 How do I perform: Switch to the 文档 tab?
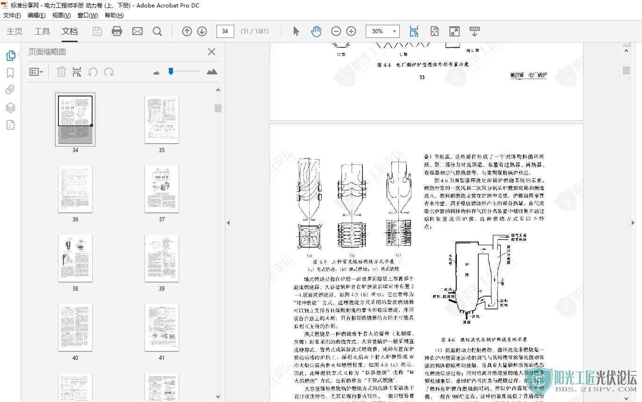[x=70, y=31]
